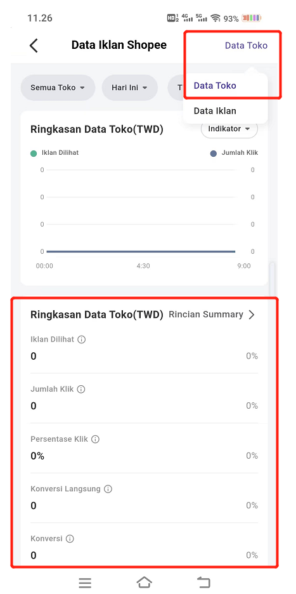Click the vertical scrollbar on the right
296x594 pixels.
[272, 279]
